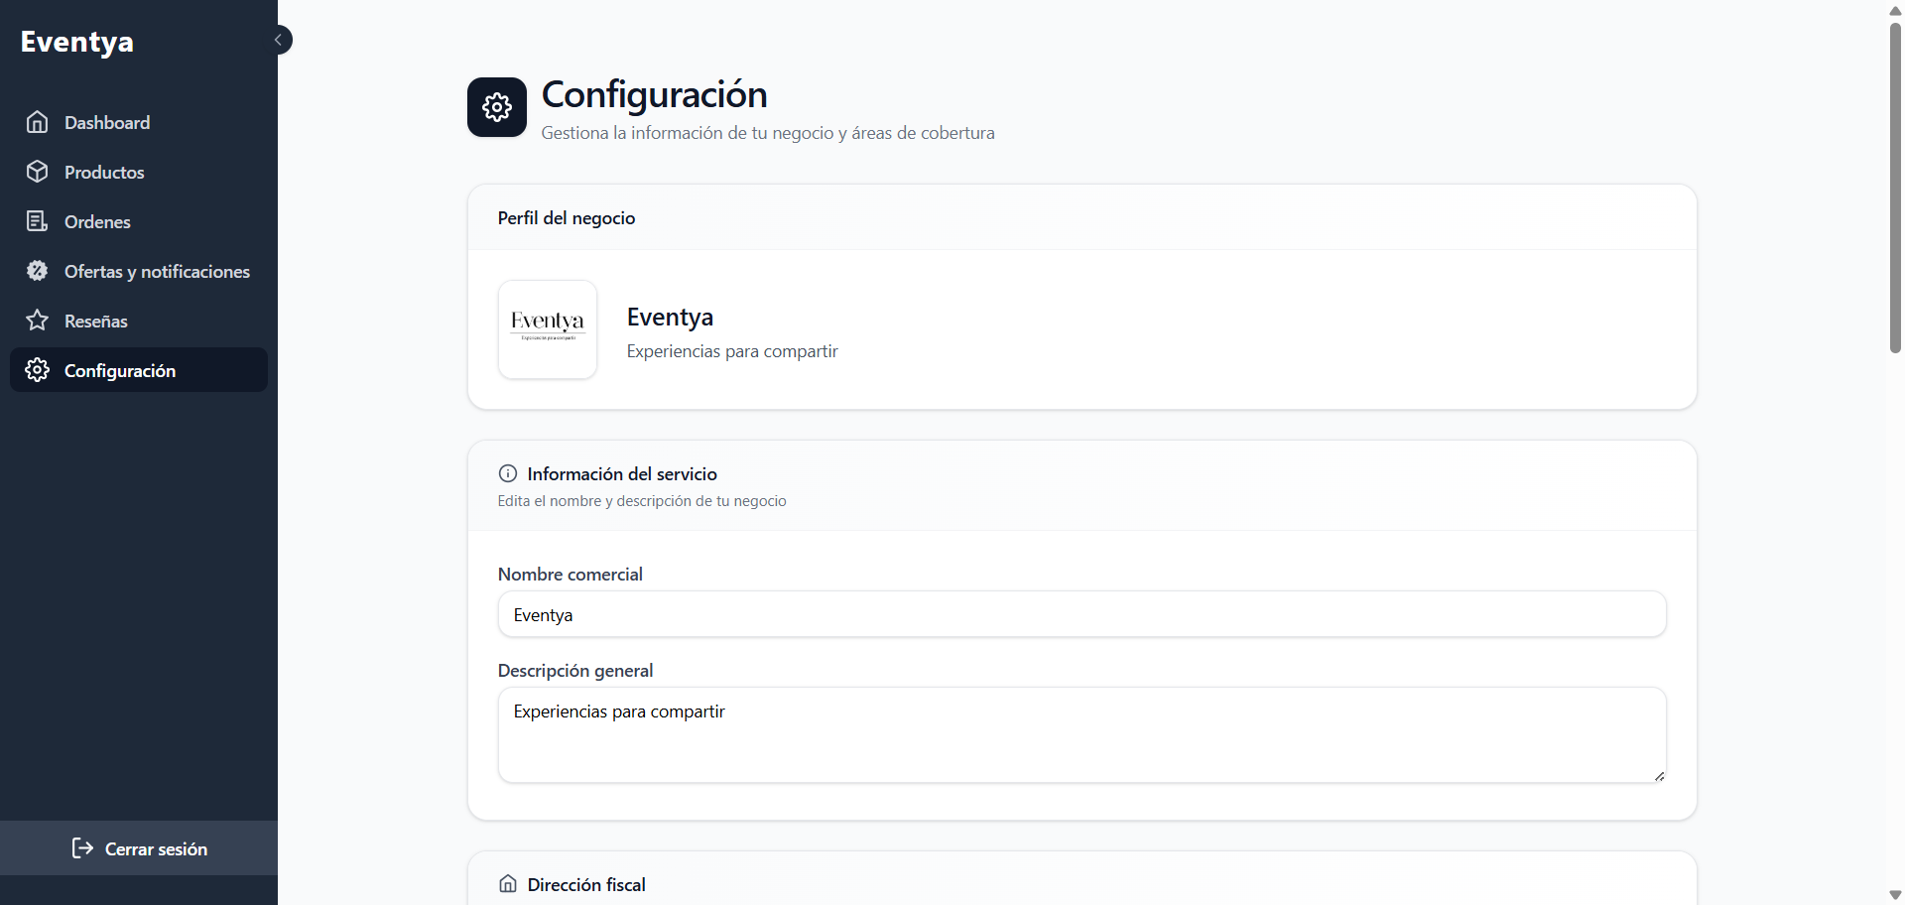Focus the Nombre comercial input field
Viewport: 1905px width, 905px height.
(x=1081, y=615)
